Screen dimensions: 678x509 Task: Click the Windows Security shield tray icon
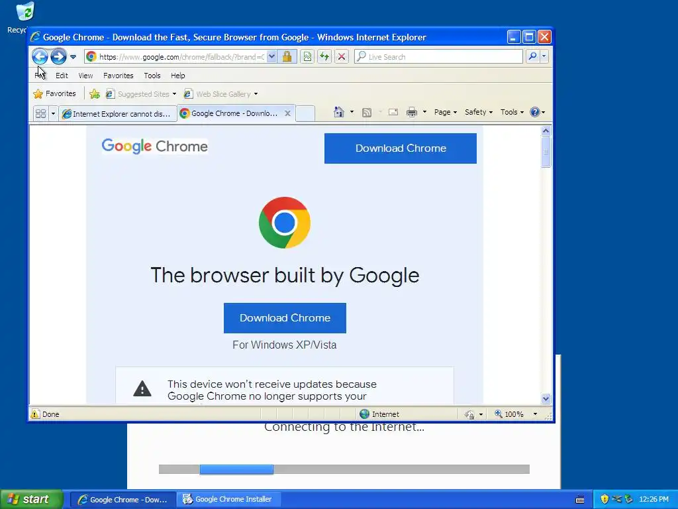pos(605,500)
